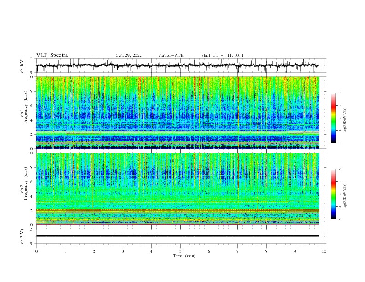
Task: Click the '-3' tick on lower colorbar
Action: point(340,169)
